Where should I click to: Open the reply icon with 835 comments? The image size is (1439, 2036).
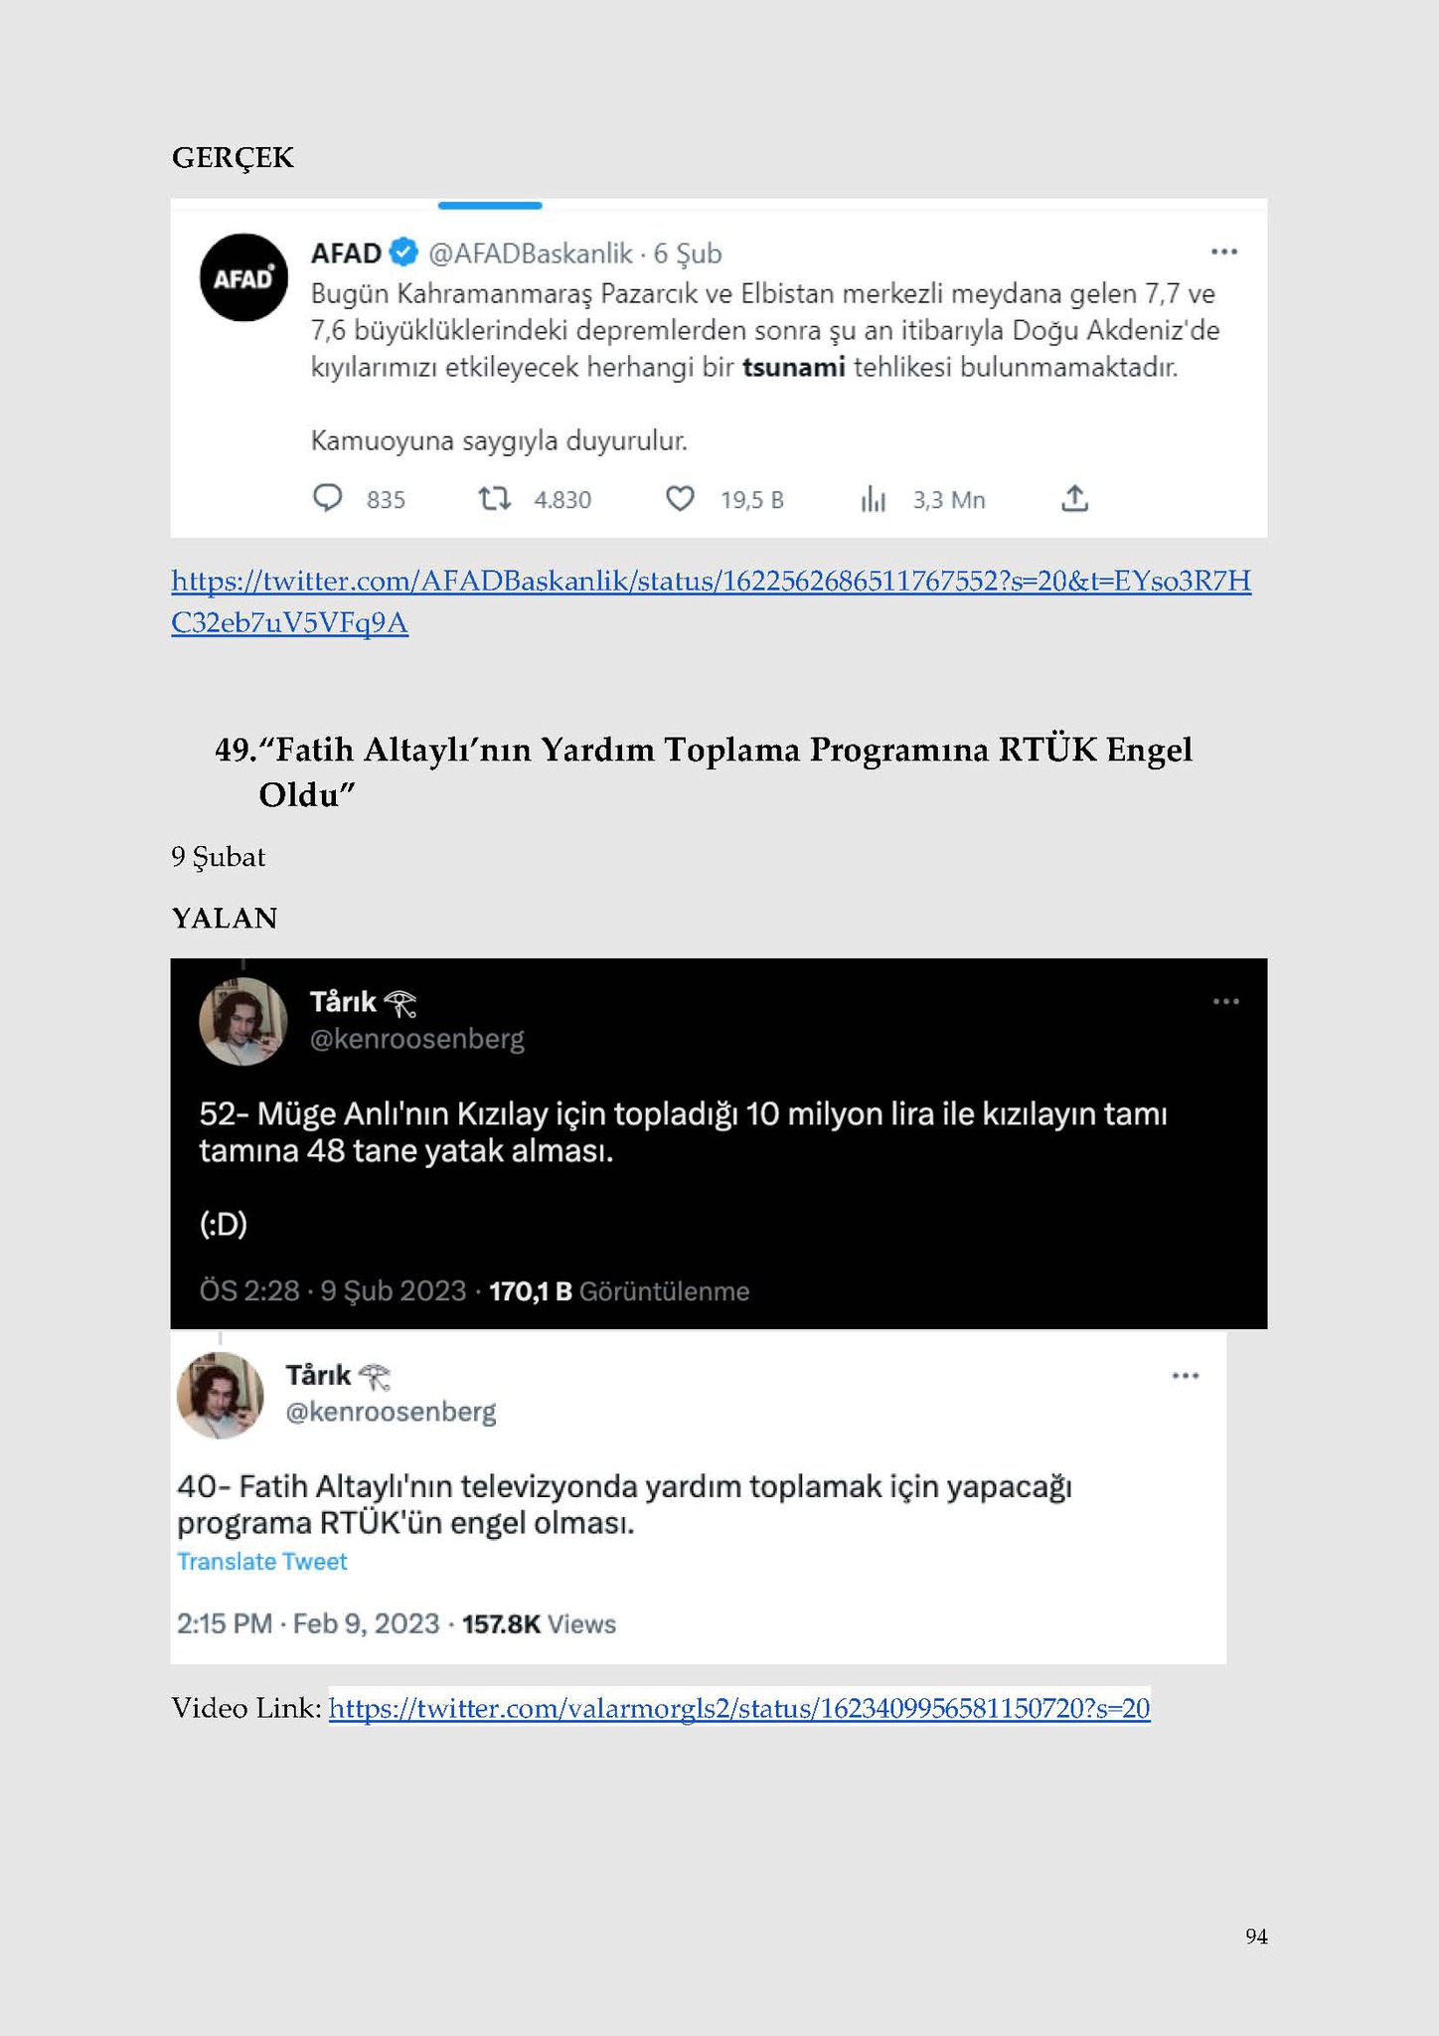click(327, 498)
